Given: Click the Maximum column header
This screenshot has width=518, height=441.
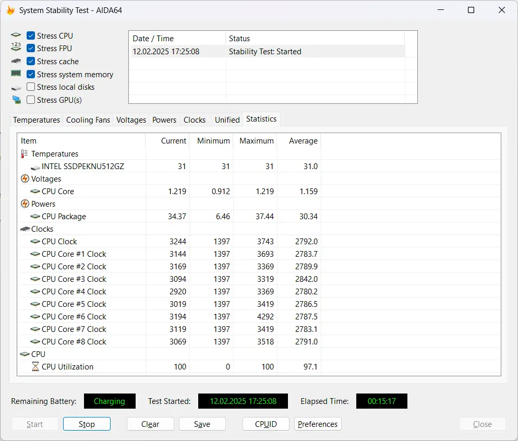Looking at the screenshot, I should 255,141.
